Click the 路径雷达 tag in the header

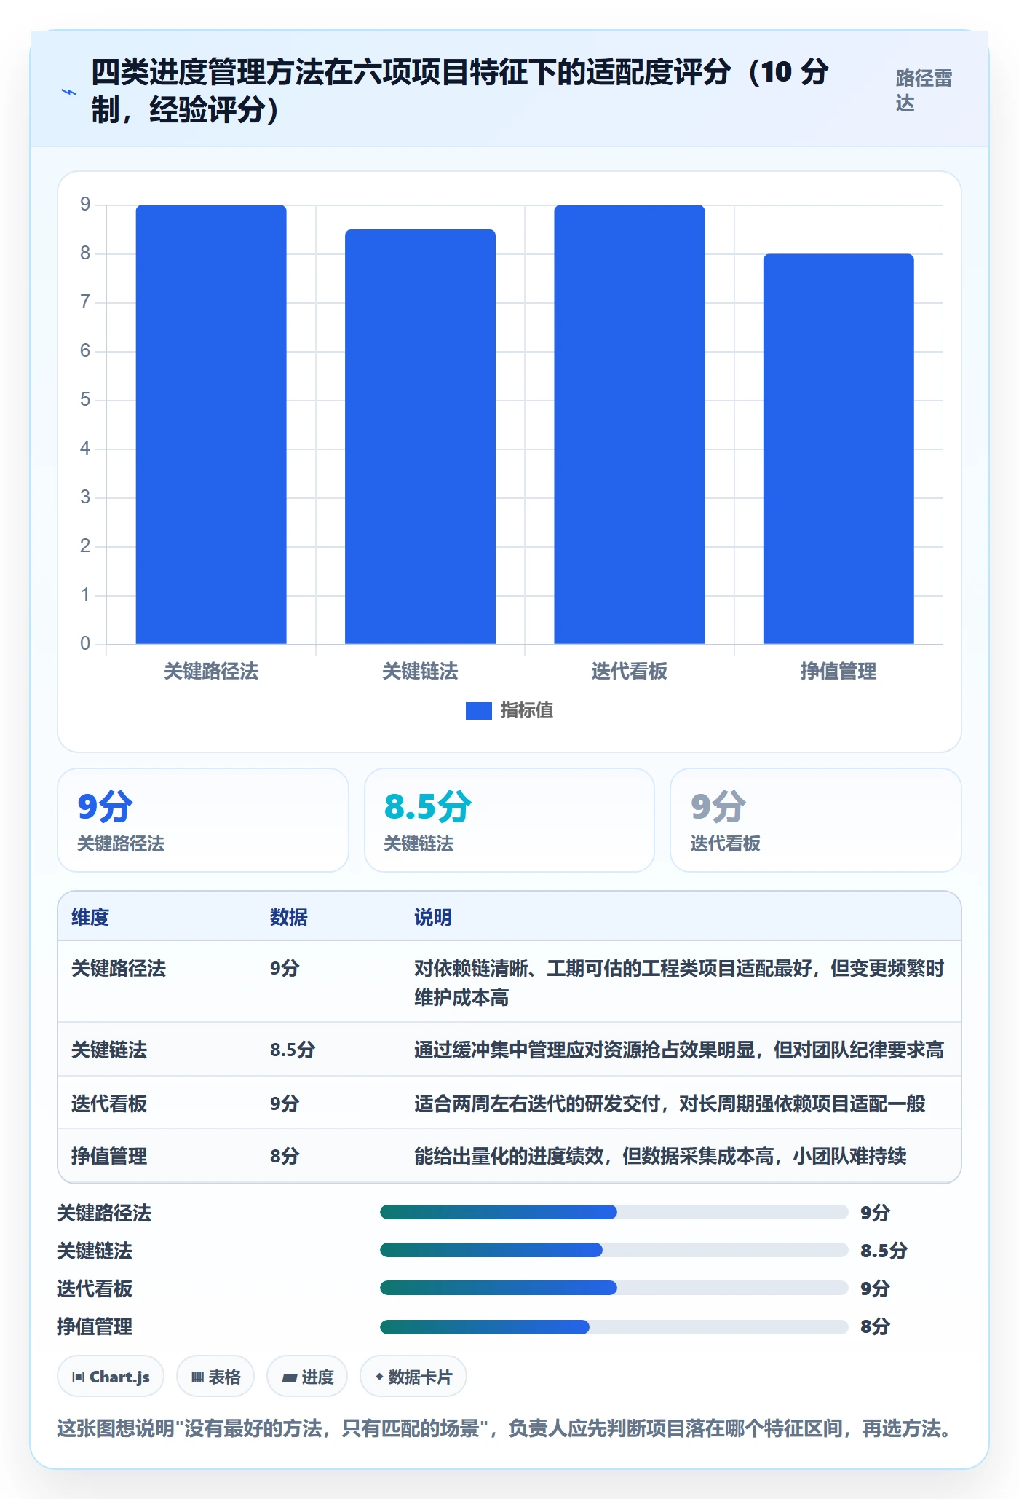point(924,91)
